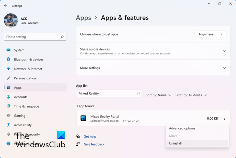Minimize the Settings window

(209, 4)
